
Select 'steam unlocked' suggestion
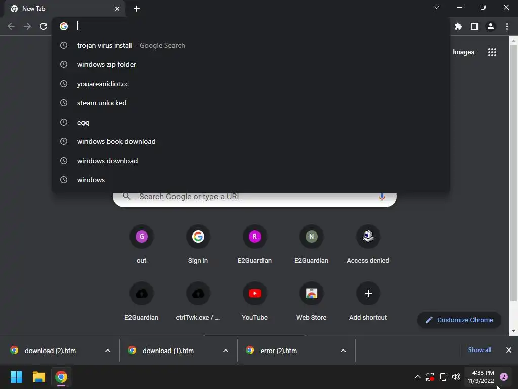pyautogui.click(x=251, y=103)
